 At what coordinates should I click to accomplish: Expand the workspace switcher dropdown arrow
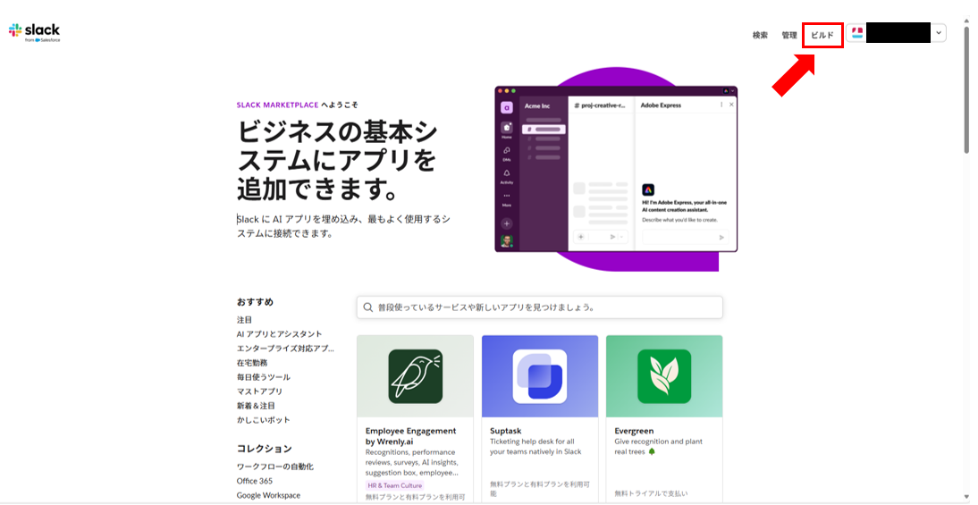coord(939,33)
